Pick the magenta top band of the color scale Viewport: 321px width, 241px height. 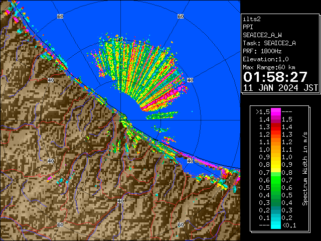[x=276, y=111]
